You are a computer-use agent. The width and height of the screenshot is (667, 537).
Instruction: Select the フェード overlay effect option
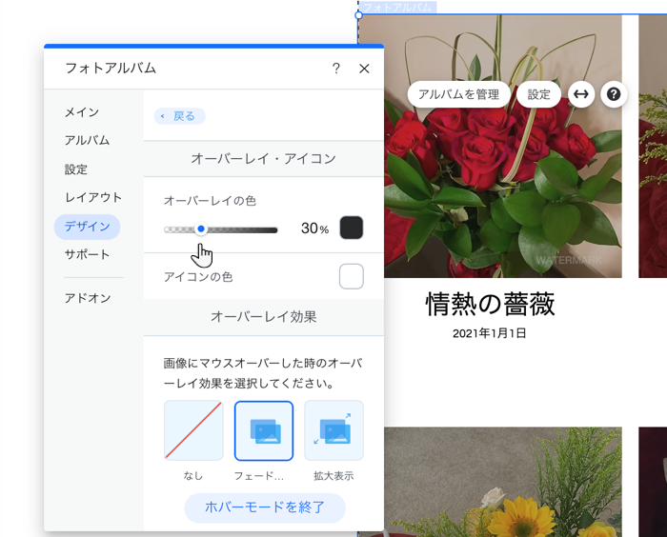264,430
